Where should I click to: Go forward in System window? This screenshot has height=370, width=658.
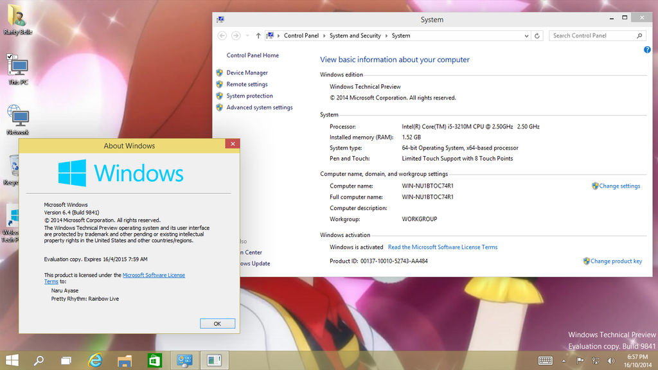(236, 36)
